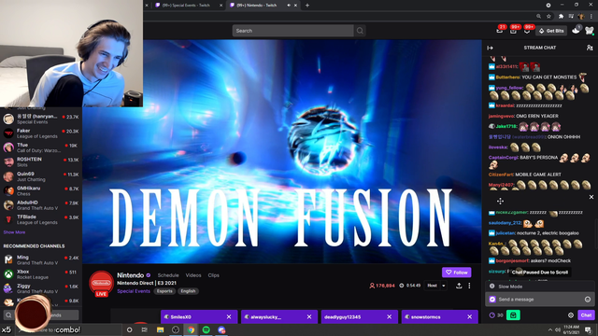The image size is (598, 336).
Task: Dismiss the SmilesXD notification banner
Action: pyautogui.click(x=229, y=317)
